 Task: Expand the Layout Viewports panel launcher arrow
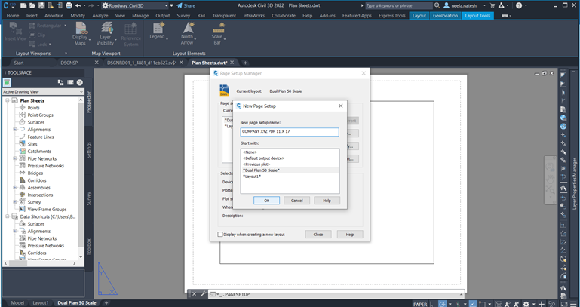coord(66,54)
